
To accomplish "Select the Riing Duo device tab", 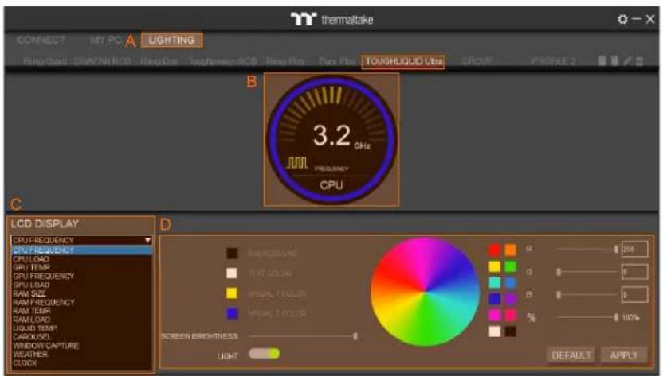I will (159, 62).
